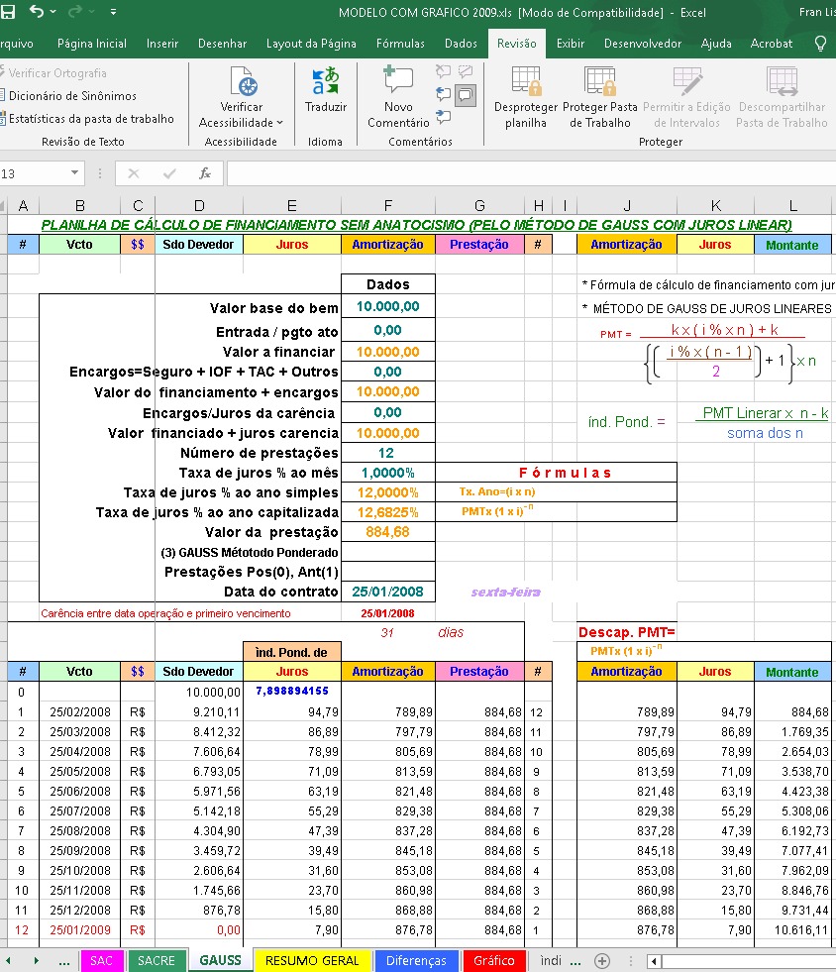Click Estatísticas da pasta de trabalho

coord(90,119)
